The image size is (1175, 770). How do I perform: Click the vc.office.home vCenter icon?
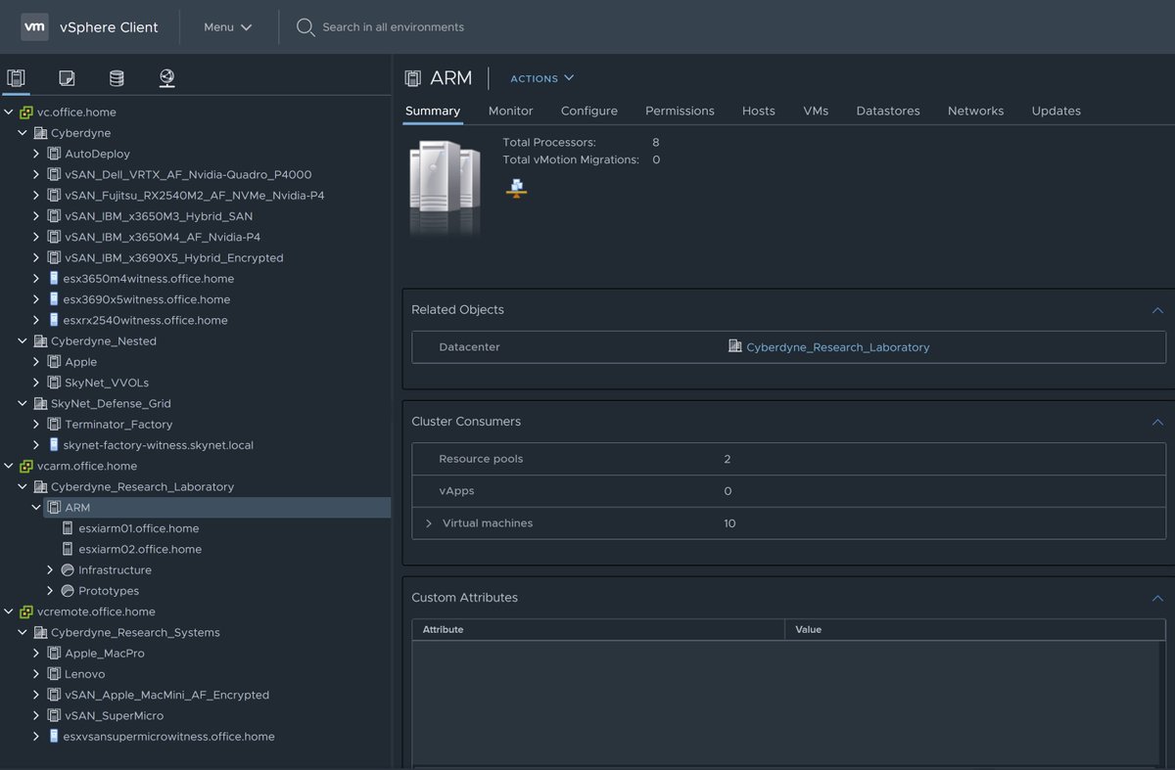[26, 113]
